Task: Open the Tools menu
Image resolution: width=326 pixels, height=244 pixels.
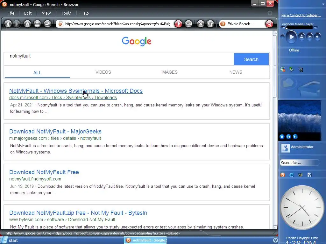Action: [66, 13]
